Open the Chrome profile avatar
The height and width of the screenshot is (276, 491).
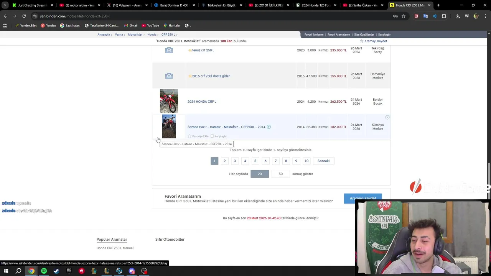click(476, 16)
